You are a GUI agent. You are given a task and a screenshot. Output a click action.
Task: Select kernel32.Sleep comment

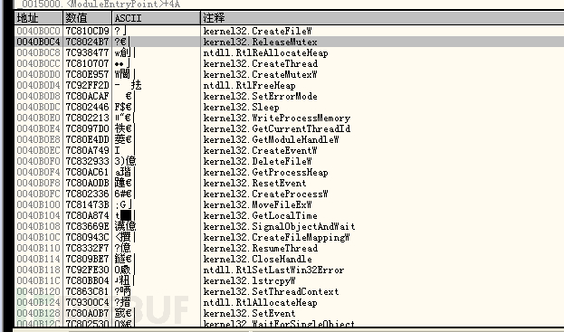tap(242, 107)
